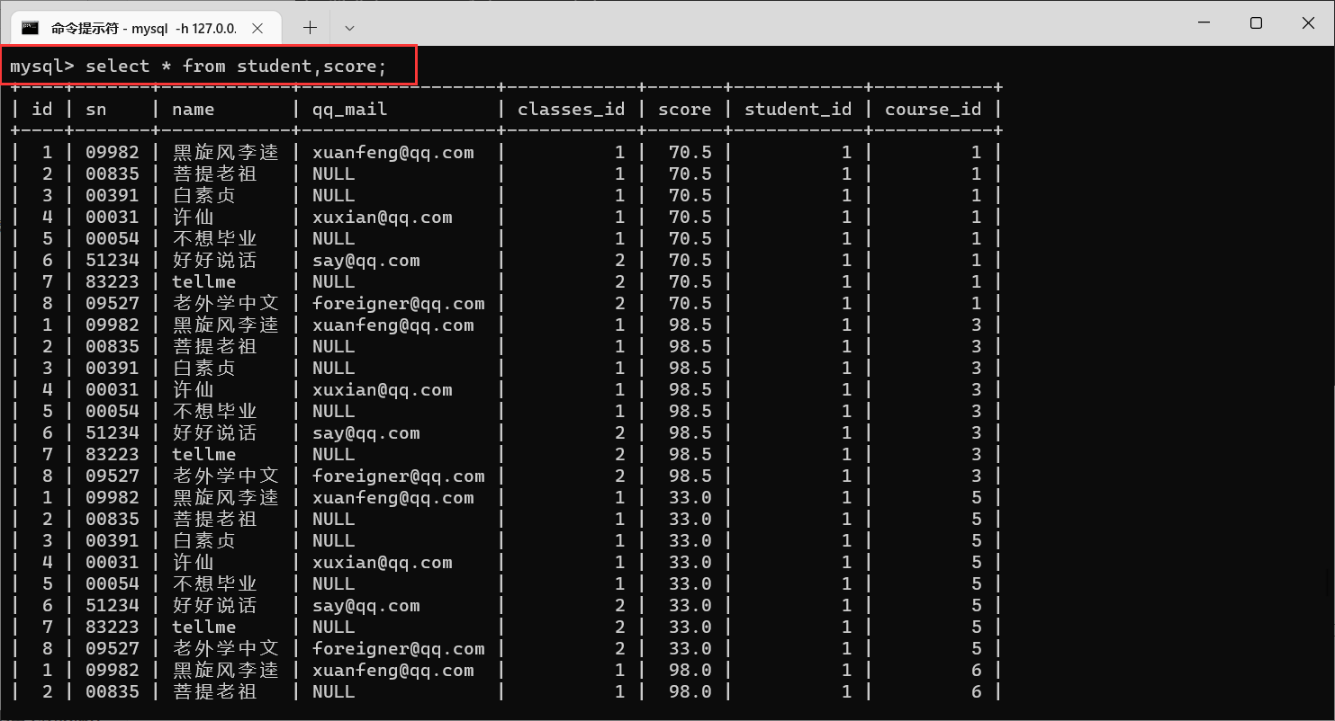This screenshot has width=1335, height=721.
Task: Open a new terminal tab
Action: click(310, 28)
